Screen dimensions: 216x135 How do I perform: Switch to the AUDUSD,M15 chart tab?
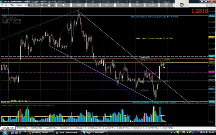tap(81, 128)
